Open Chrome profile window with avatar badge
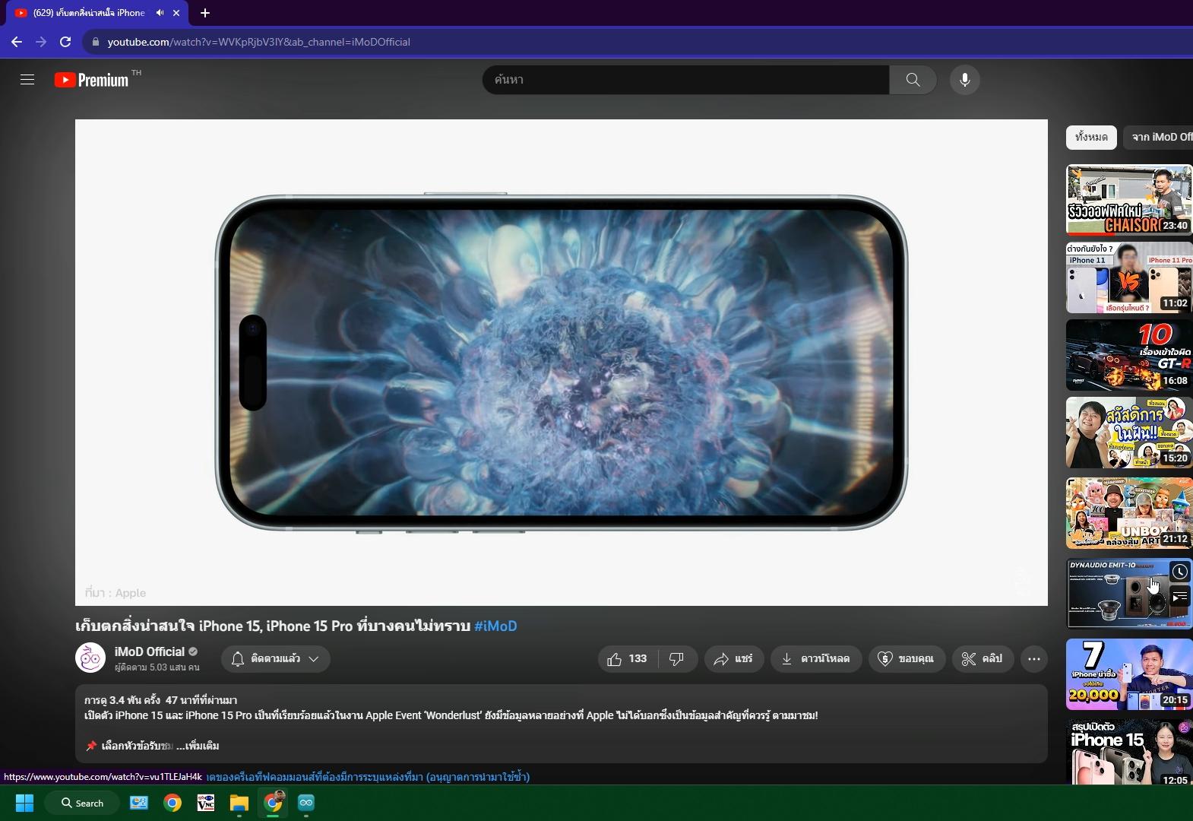This screenshot has width=1193, height=821. 273,803
